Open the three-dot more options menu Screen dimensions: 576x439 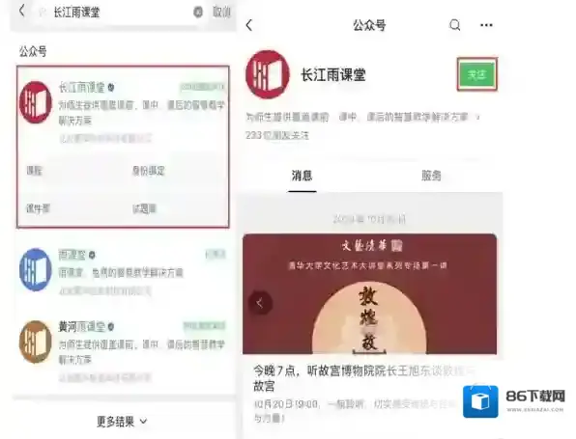point(486,25)
